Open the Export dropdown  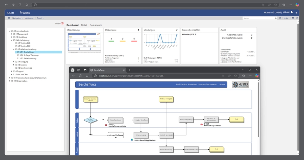click(x=40, y=18)
